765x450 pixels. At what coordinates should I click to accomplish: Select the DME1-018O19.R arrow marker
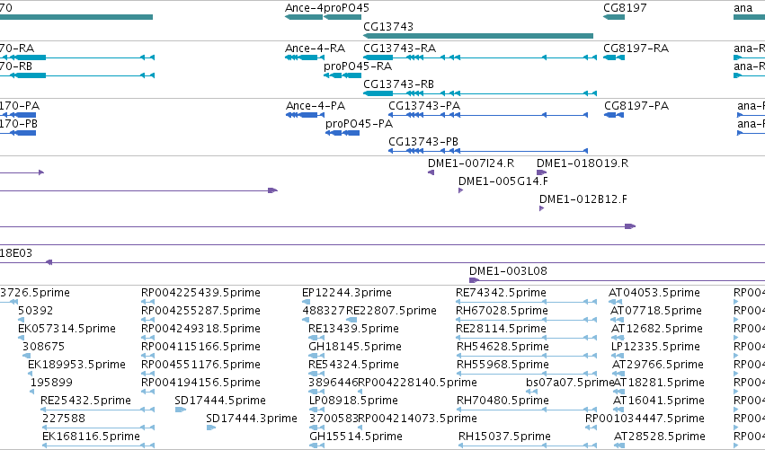[x=541, y=172]
